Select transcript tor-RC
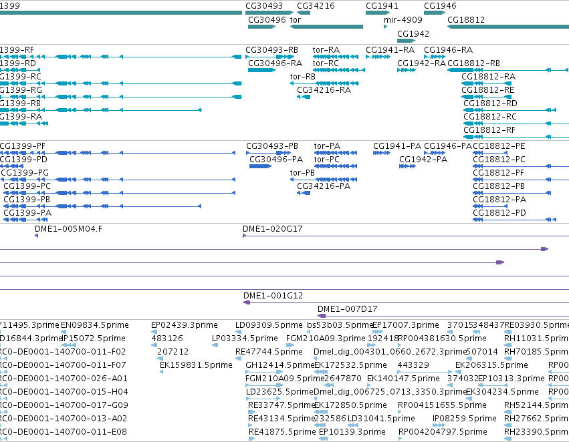This screenshot has width=569, height=442. coord(326,63)
